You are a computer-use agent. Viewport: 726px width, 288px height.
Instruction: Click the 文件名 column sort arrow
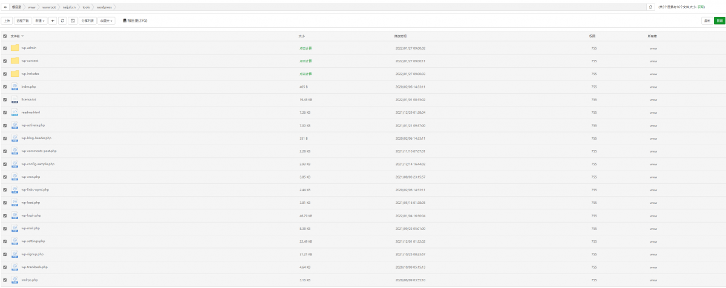tap(23, 36)
